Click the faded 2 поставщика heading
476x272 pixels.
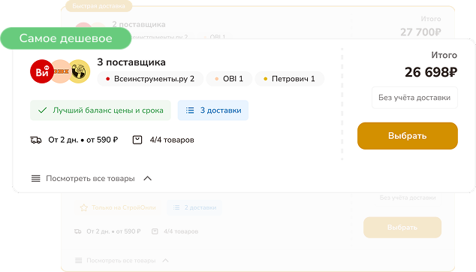point(139,24)
